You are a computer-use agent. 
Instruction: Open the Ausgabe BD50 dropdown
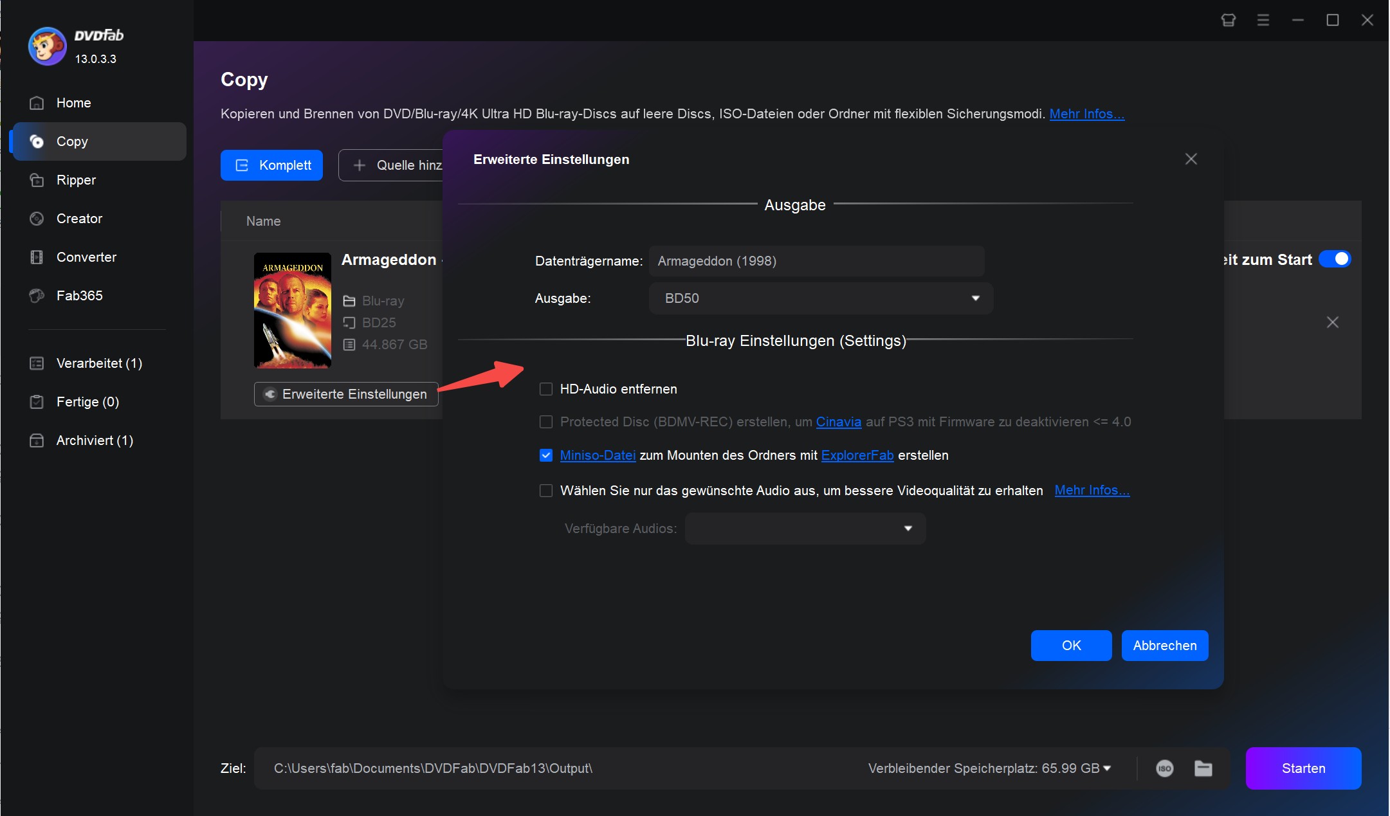[821, 298]
